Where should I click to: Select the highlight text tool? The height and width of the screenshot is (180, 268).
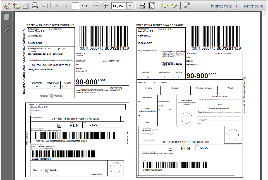tap(174, 6)
